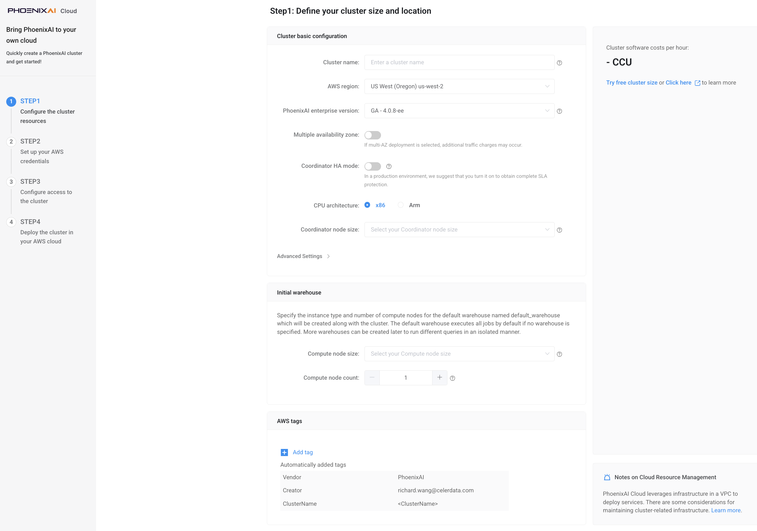
Task: Click the blue plus Add tag icon
Action: pyautogui.click(x=284, y=452)
